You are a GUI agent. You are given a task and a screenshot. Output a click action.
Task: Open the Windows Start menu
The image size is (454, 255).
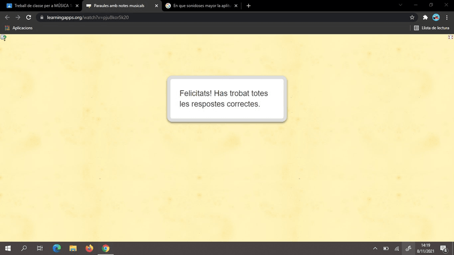tap(8, 249)
